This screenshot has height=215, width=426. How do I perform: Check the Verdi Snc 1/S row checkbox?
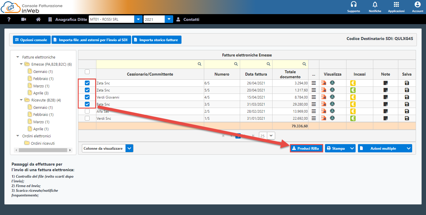coord(87,118)
